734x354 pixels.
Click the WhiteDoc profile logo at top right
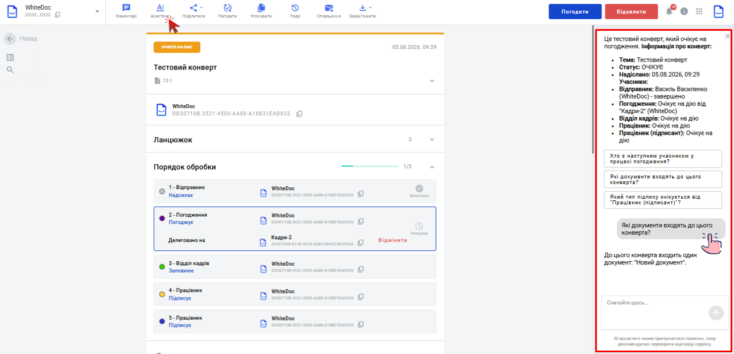(x=719, y=11)
